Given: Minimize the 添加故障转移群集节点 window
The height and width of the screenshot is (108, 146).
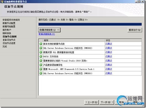Looking at the screenshot, I should coord(136,1).
